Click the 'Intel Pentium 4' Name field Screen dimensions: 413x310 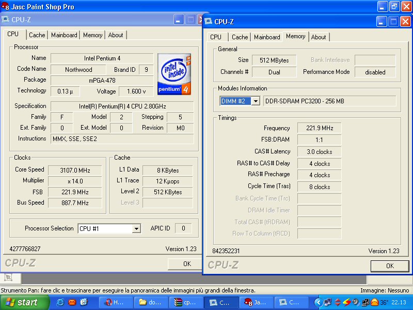coord(102,58)
